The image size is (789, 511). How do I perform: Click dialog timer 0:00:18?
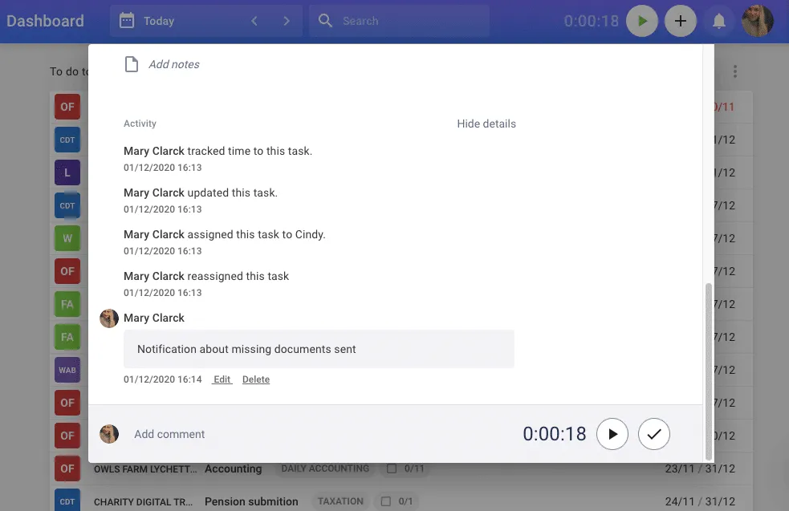(x=555, y=433)
